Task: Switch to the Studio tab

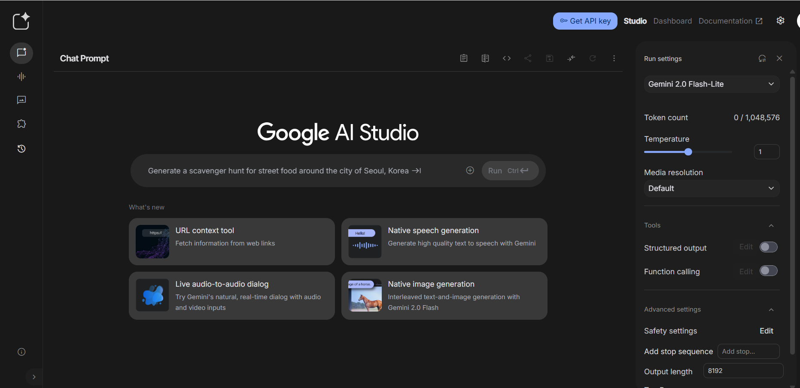Action: pyautogui.click(x=635, y=21)
